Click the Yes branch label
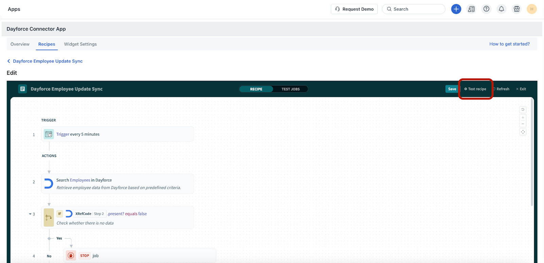This screenshot has height=263, width=544. coord(59,238)
